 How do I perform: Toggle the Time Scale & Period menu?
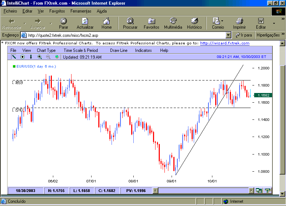81,50
